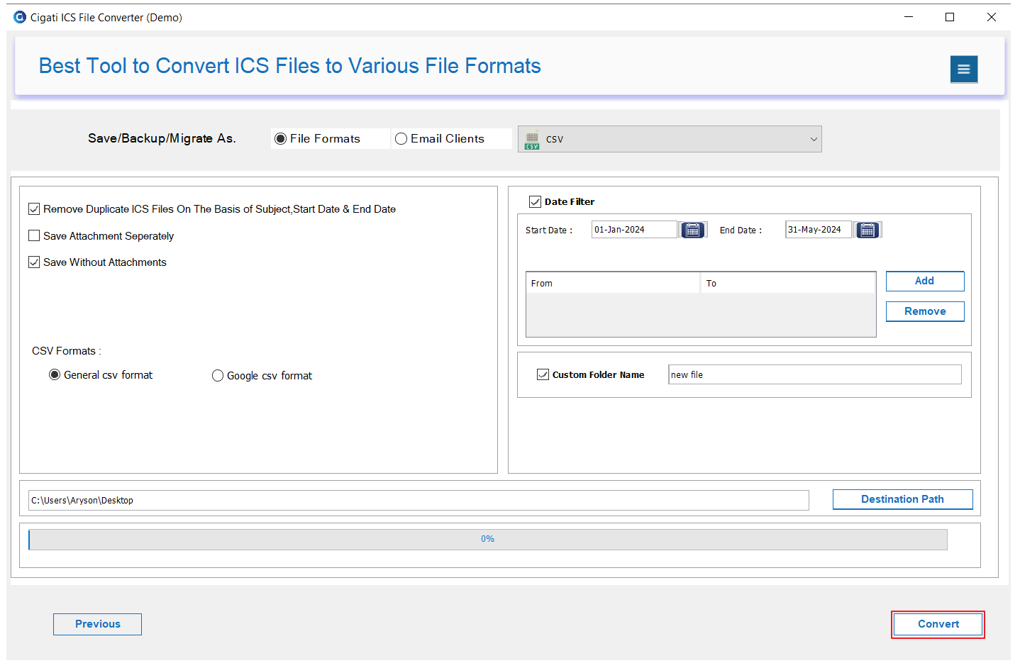Click the custom folder name text field

(815, 374)
